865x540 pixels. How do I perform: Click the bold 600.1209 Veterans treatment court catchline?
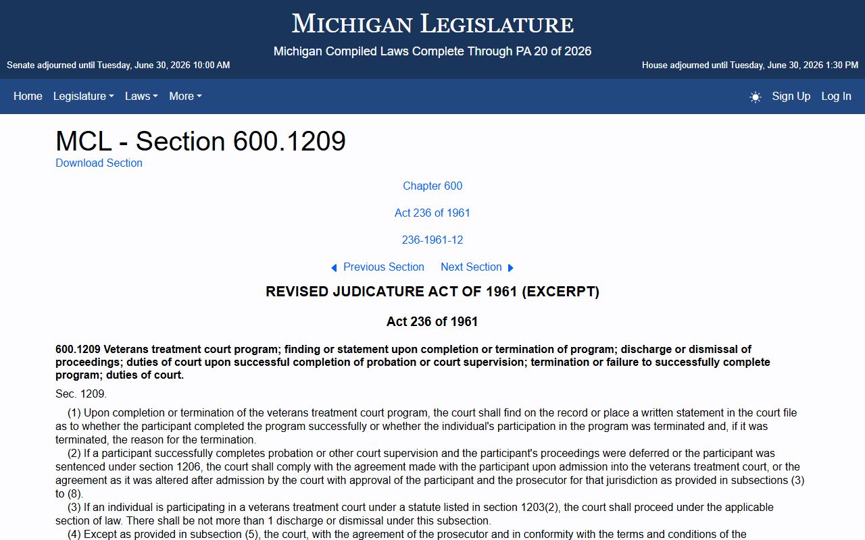(x=413, y=362)
